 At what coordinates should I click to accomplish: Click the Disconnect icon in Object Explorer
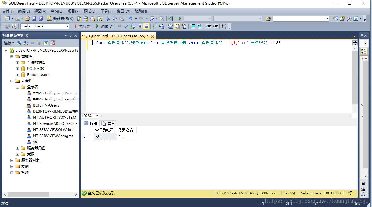[26, 43]
